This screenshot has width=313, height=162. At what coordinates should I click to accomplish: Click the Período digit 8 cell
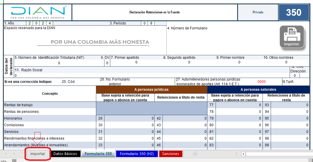(151, 23)
